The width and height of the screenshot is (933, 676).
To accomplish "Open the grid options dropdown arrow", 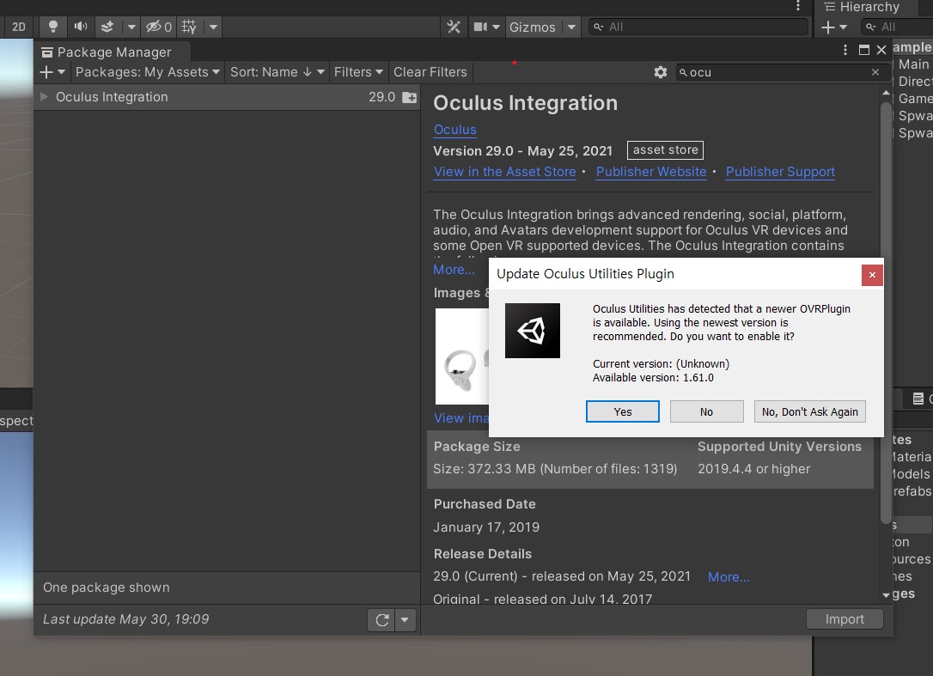I will click(x=213, y=27).
